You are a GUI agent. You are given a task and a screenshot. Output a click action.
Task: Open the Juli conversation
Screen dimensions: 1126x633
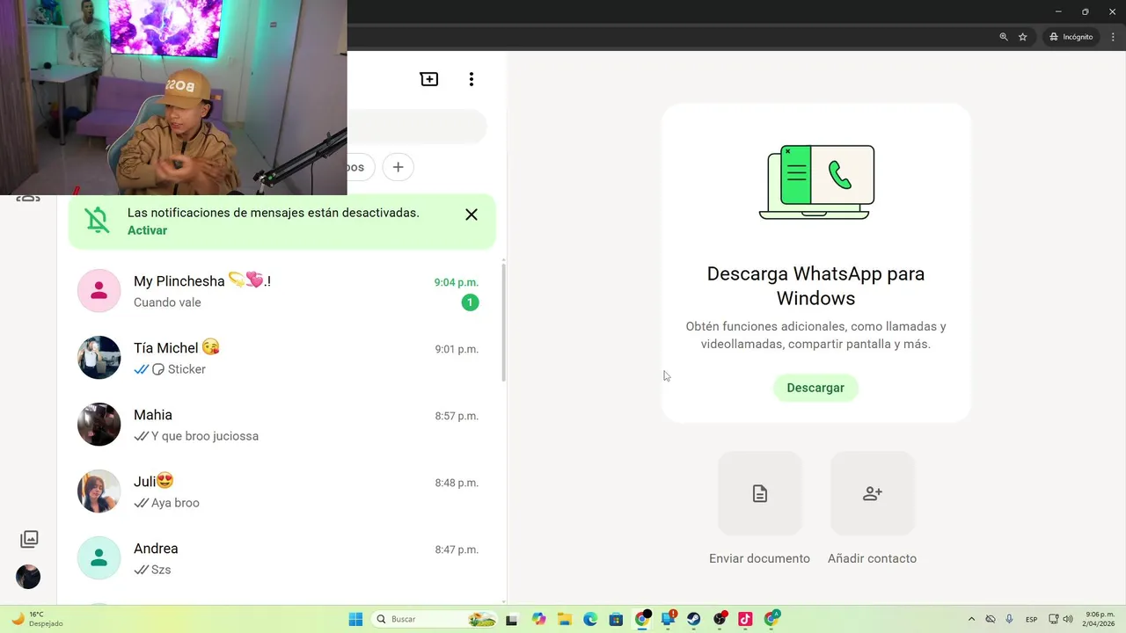tap(280, 491)
